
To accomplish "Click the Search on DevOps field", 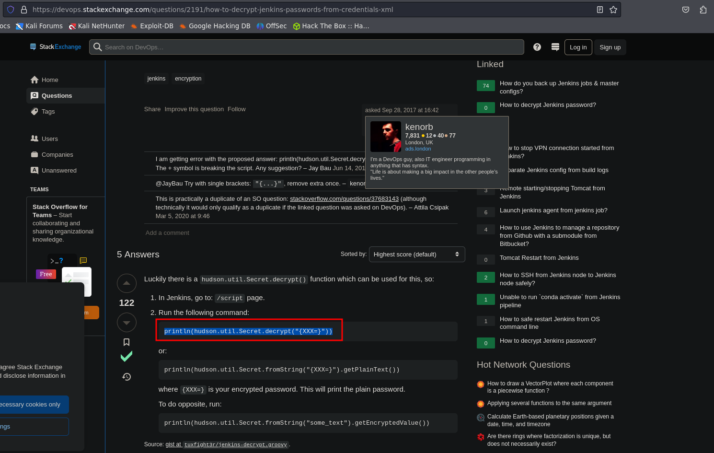I will (307, 47).
